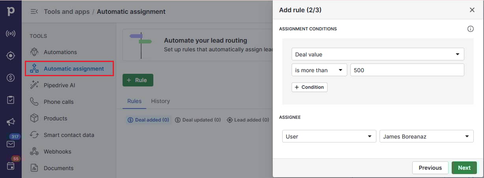Click the Pipedrive logo icon
Screen dimensions: 484x178
coord(11,11)
